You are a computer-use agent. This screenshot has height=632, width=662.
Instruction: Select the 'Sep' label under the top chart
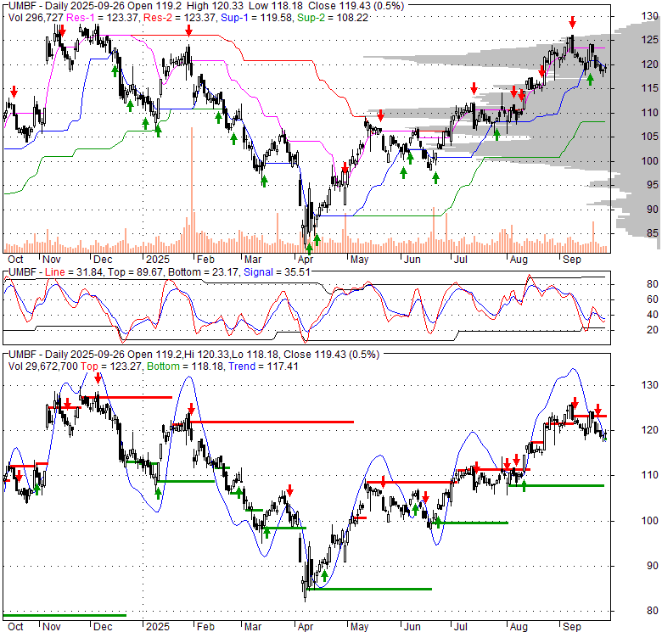[x=572, y=260]
